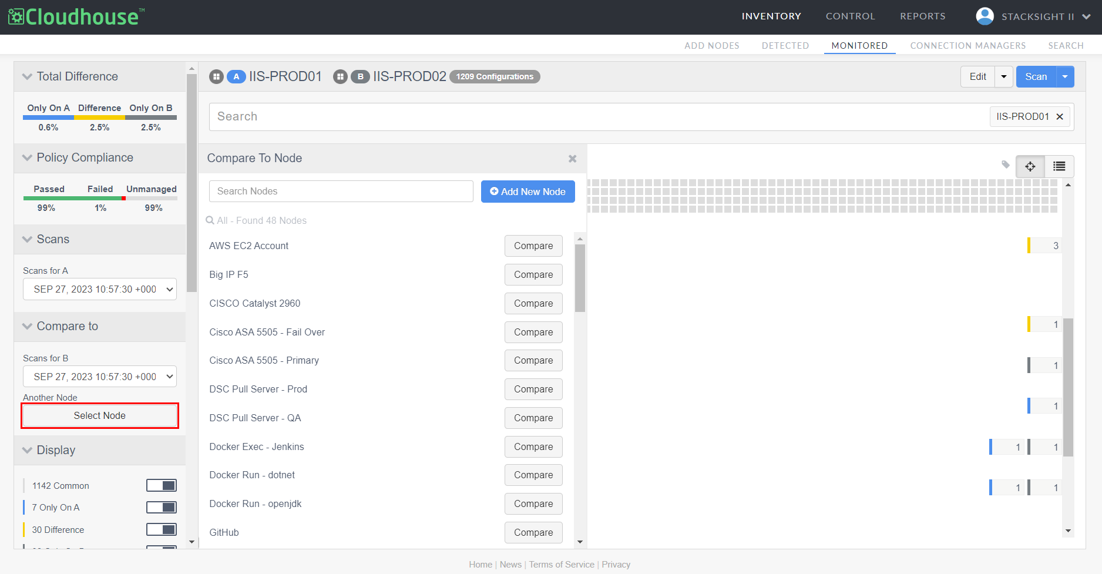Click the Difference 2.5% yellow bar
Viewport: 1102px width, 574px height.
(x=100, y=118)
